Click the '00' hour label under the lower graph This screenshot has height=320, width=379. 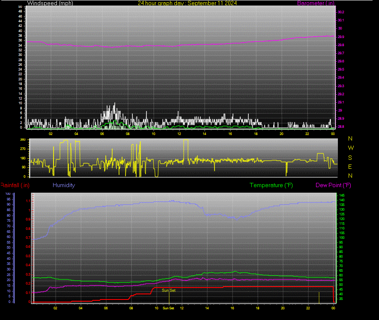pos(333,308)
